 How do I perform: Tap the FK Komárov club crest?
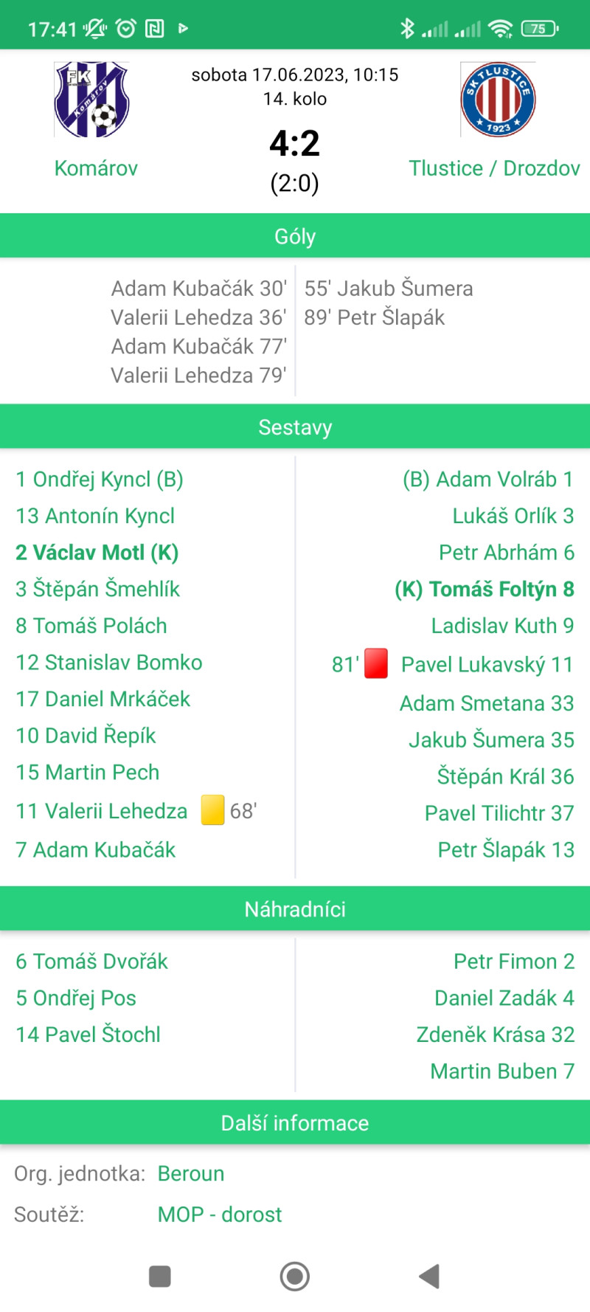click(92, 100)
